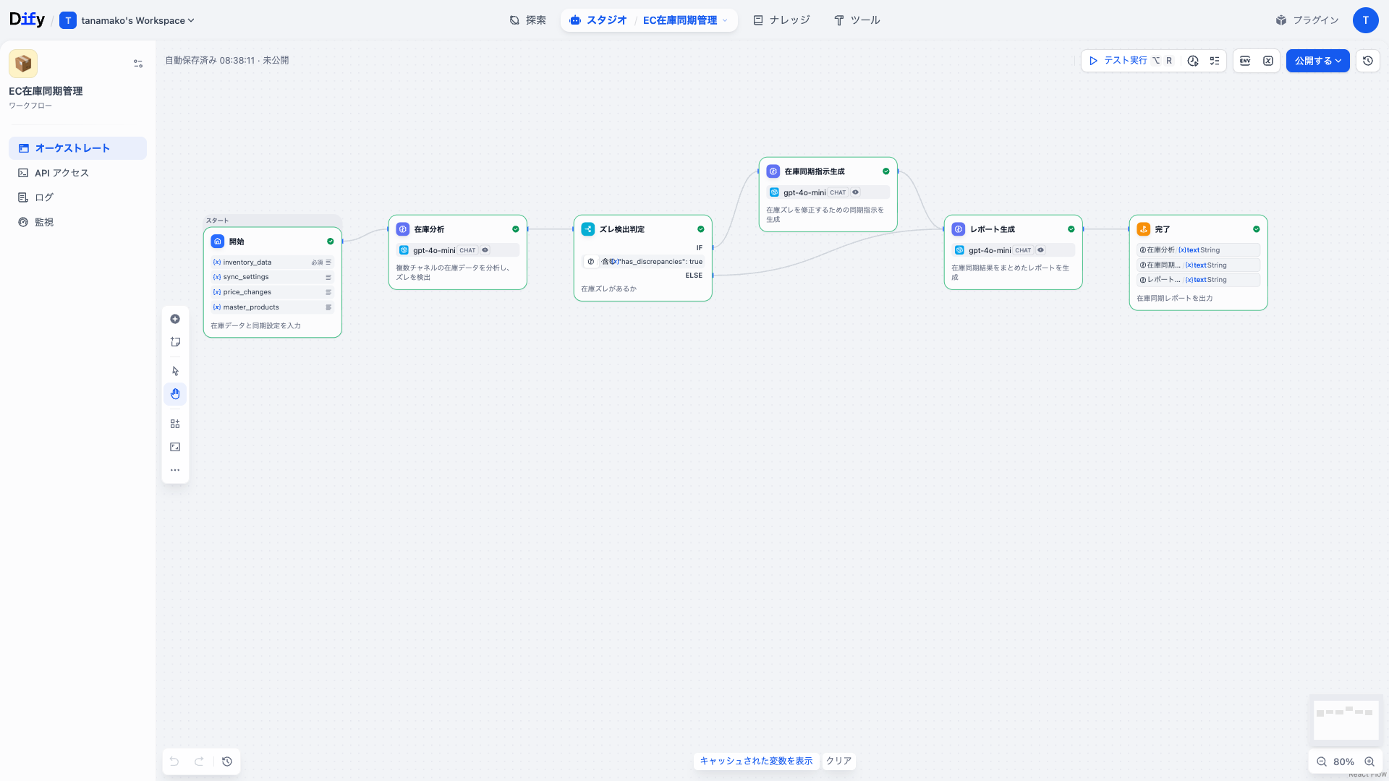1389x781 pixels.
Task: Click キャッシュされた変数を表示 link
Action: [x=756, y=761]
